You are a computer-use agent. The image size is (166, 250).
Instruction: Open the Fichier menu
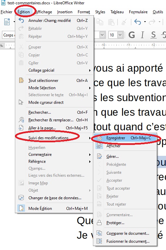point(6,12)
